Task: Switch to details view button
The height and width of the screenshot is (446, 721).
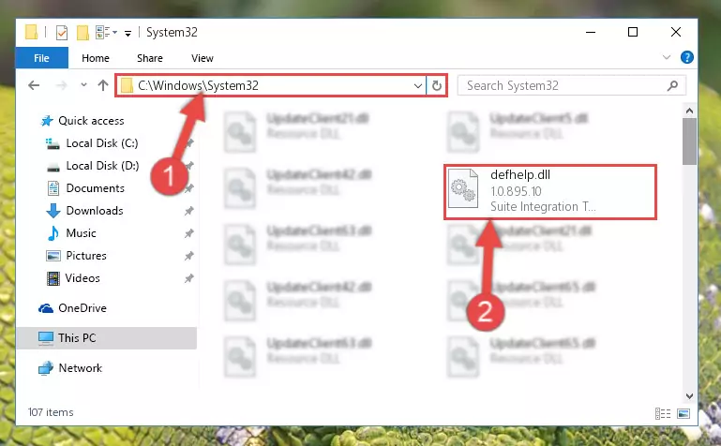Action: [663, 413]
